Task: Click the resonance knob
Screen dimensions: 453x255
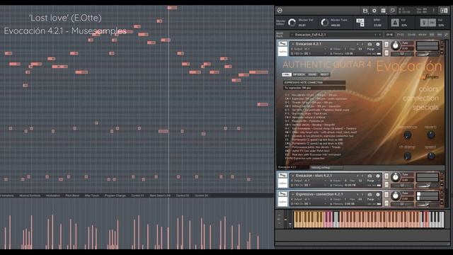Action: (408, 135)
